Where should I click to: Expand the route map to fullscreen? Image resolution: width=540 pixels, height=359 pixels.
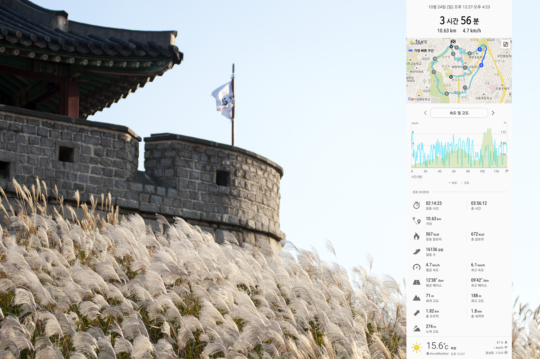point(505,44)
